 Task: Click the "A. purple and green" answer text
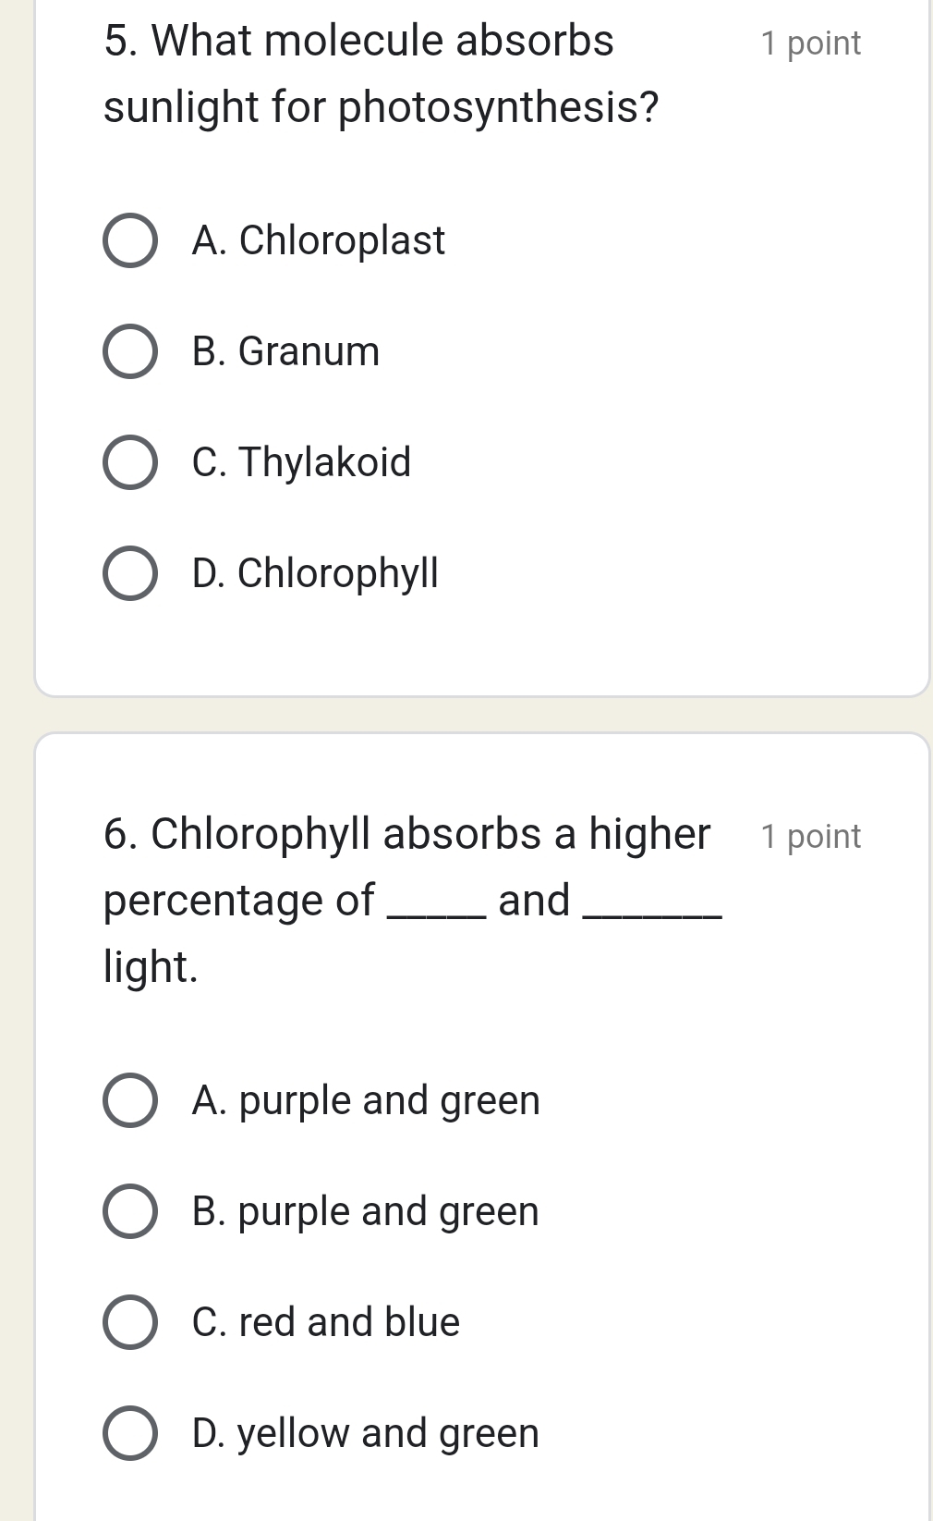[366, 1100]
